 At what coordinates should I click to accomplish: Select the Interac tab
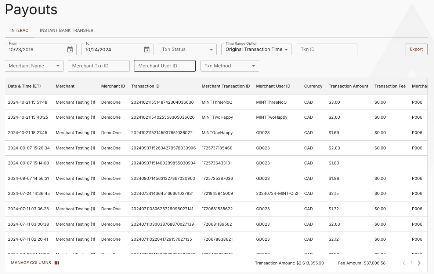(x=19, y=30)
